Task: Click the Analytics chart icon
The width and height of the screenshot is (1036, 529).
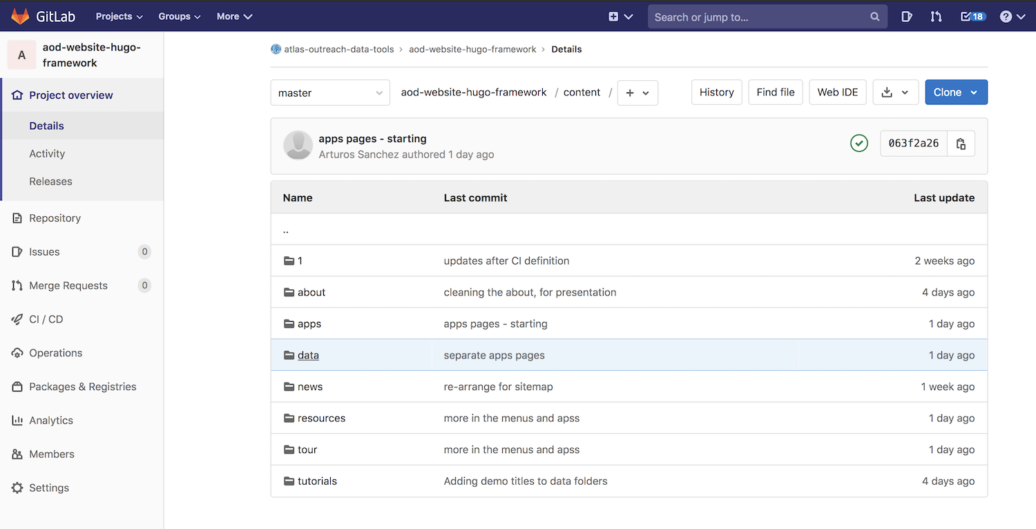Action: pos(17,421)
